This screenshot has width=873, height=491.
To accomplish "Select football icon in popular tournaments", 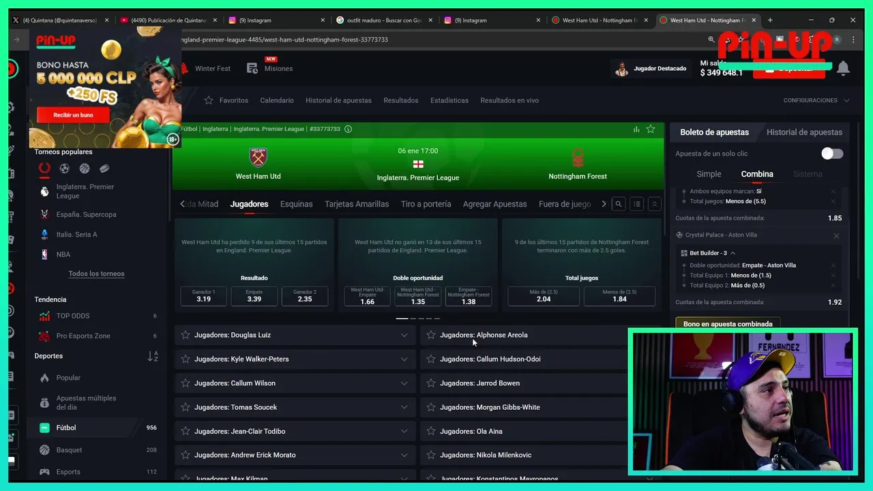I will tap(64, 168).
